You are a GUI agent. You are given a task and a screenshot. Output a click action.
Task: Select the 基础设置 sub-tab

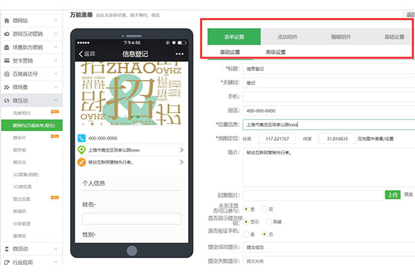230,52
